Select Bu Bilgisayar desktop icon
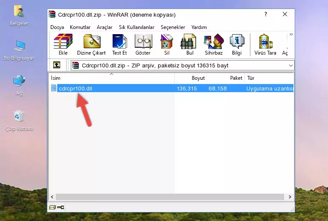 point(19,50)
